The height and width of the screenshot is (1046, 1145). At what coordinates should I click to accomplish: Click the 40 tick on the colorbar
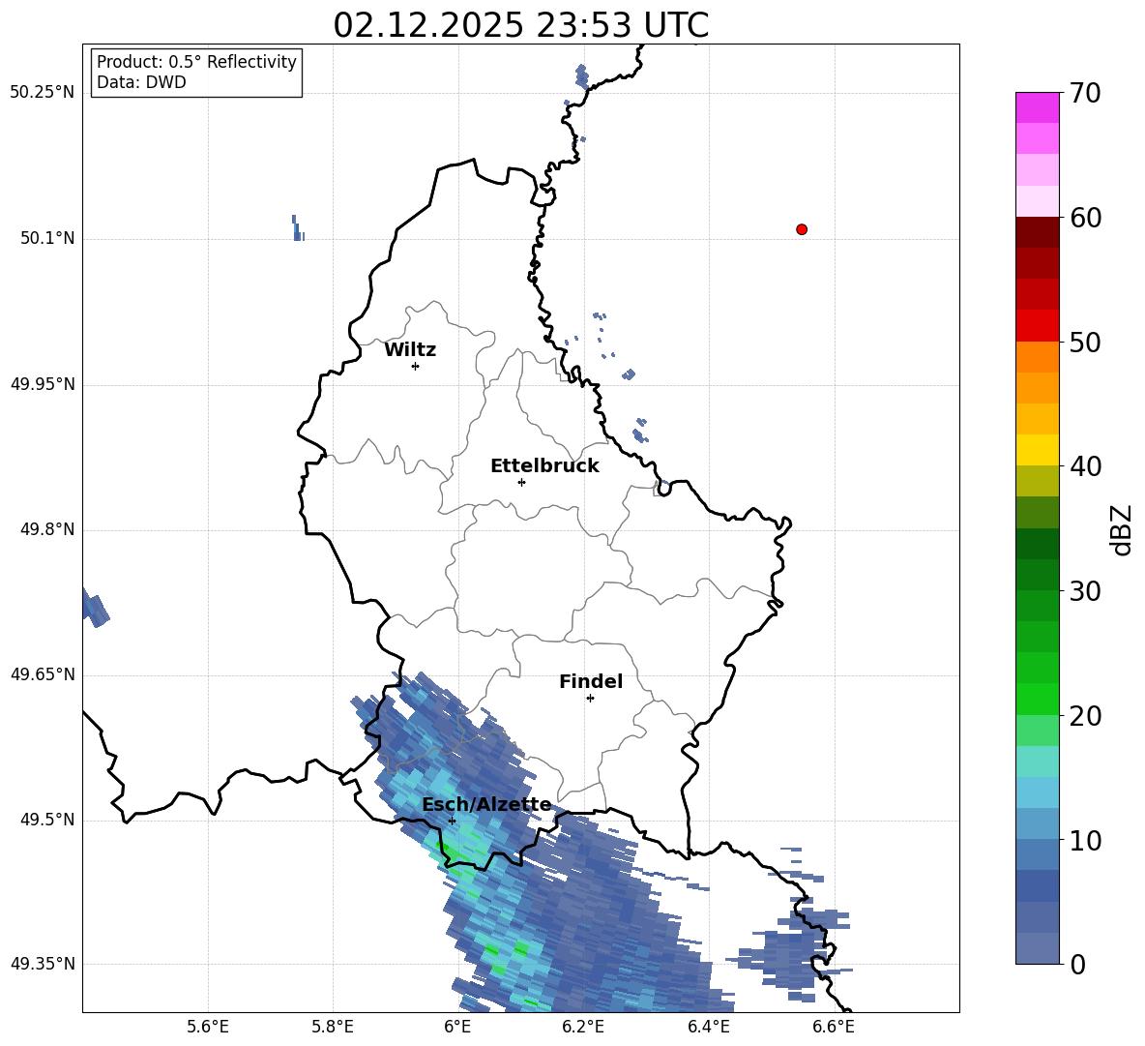tap(1085, 466)
